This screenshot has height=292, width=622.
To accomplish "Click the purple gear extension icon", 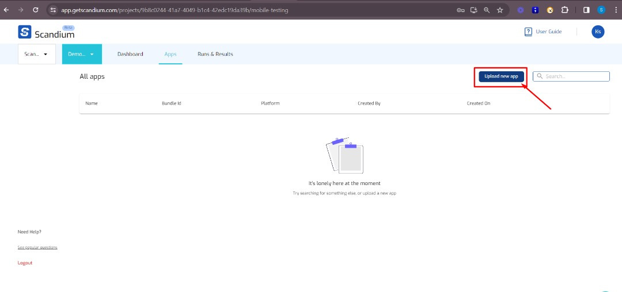I will [521, 10].
